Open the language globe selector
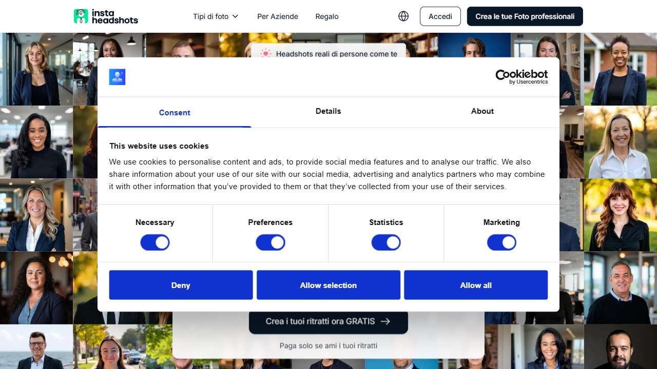The height and width of the screenshot is (369, 657). pyautogui.click(x=403, y=16)
